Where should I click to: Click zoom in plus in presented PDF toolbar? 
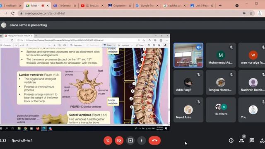point(54,45)
